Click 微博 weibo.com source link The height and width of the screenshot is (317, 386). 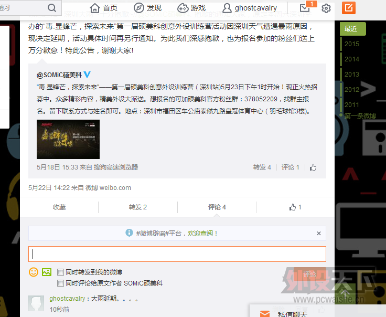108,188
